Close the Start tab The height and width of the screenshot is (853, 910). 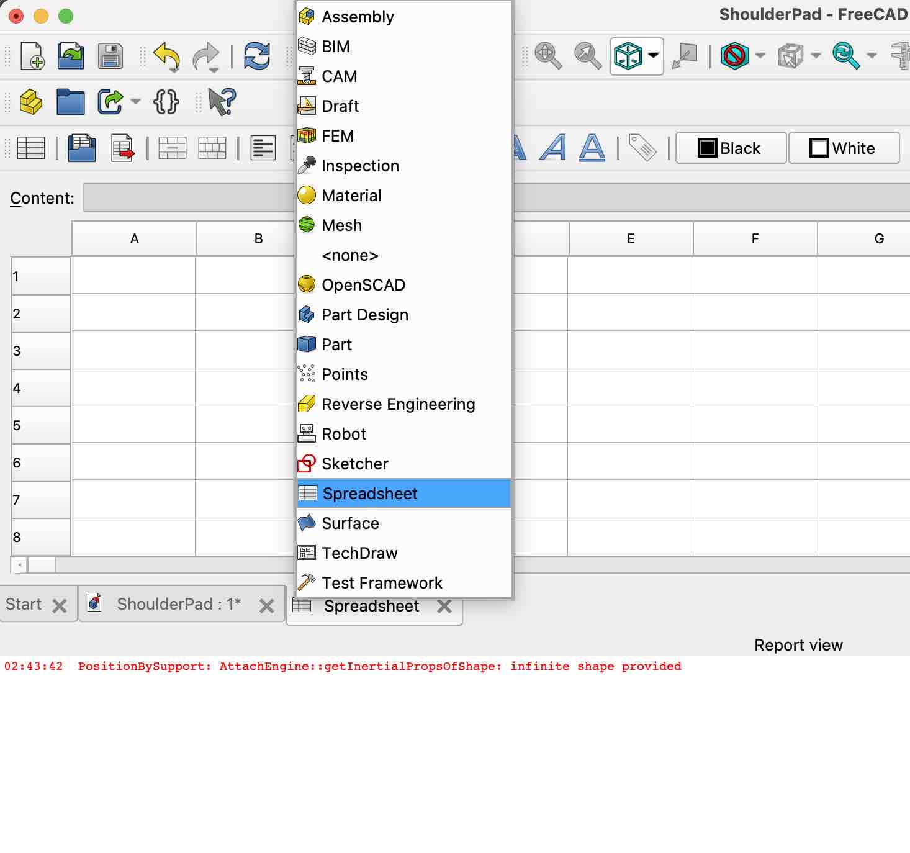(x=60, y=606)
